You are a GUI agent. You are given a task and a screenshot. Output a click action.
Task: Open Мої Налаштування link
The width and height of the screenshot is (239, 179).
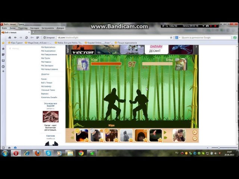[49, 69]
